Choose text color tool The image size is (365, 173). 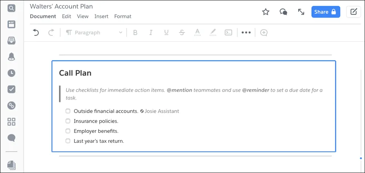197,32
